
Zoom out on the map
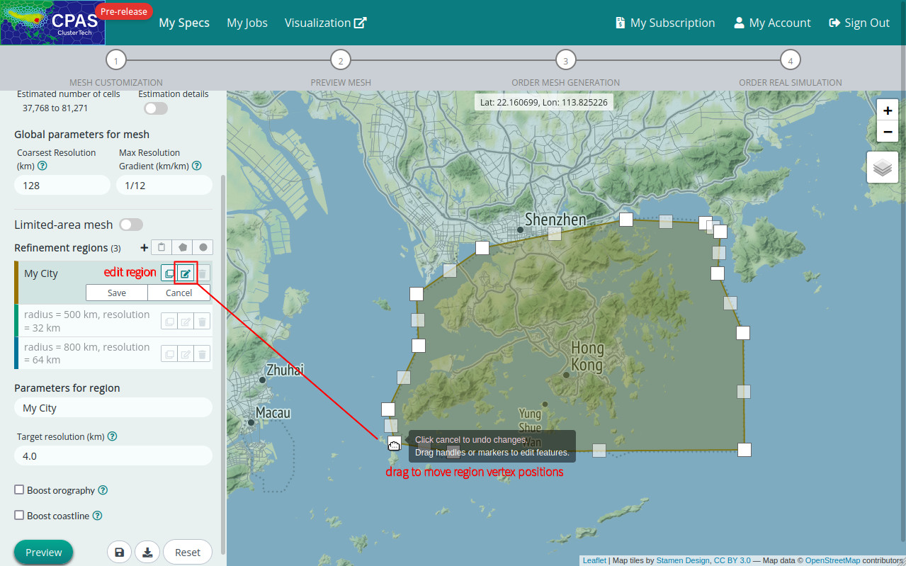click(888, 132)
